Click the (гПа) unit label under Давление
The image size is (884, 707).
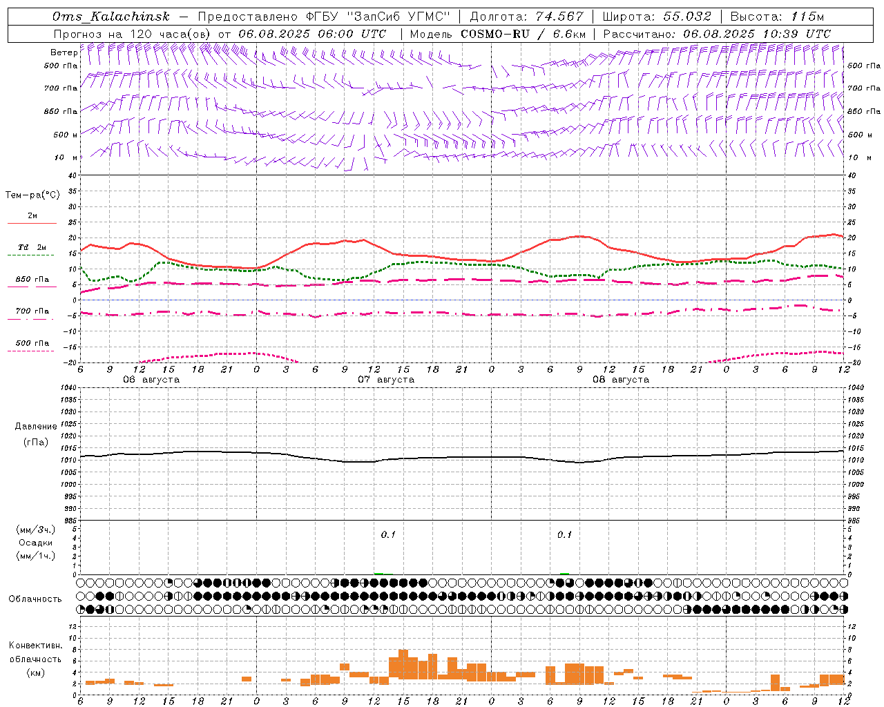(x=36, y=442)
